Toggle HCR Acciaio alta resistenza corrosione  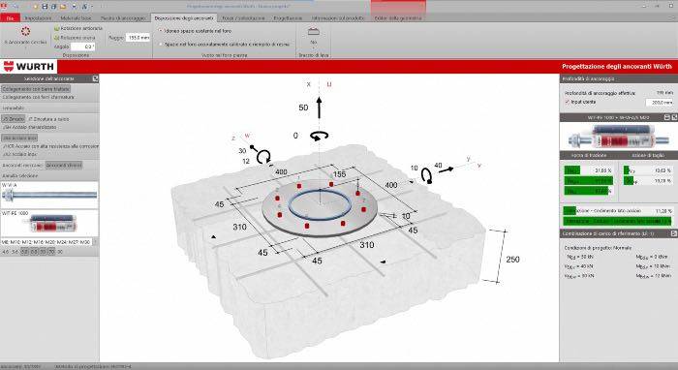pyautogui.click(x=50, y=146)
